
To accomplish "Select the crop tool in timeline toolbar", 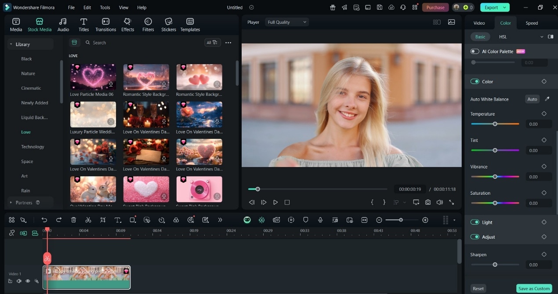I will (x=103, y=220).
